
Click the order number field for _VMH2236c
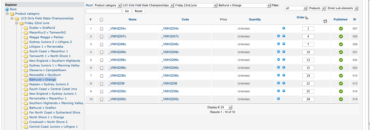click(x=308, y=76)
